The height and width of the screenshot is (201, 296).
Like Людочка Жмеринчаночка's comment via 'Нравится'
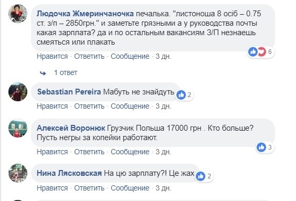tap(52, 57)
